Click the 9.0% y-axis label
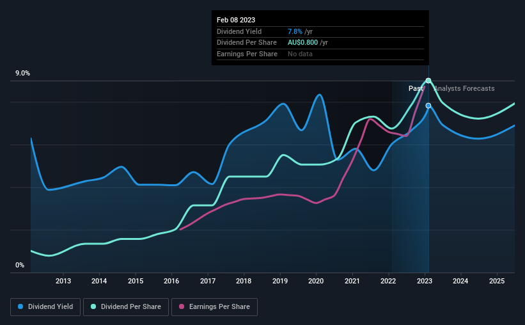This screenshot has height=325, width=525. click(22, 73)
